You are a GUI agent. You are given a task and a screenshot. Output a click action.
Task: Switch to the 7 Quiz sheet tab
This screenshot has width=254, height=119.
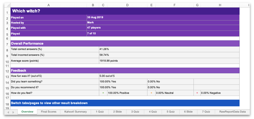206,112
